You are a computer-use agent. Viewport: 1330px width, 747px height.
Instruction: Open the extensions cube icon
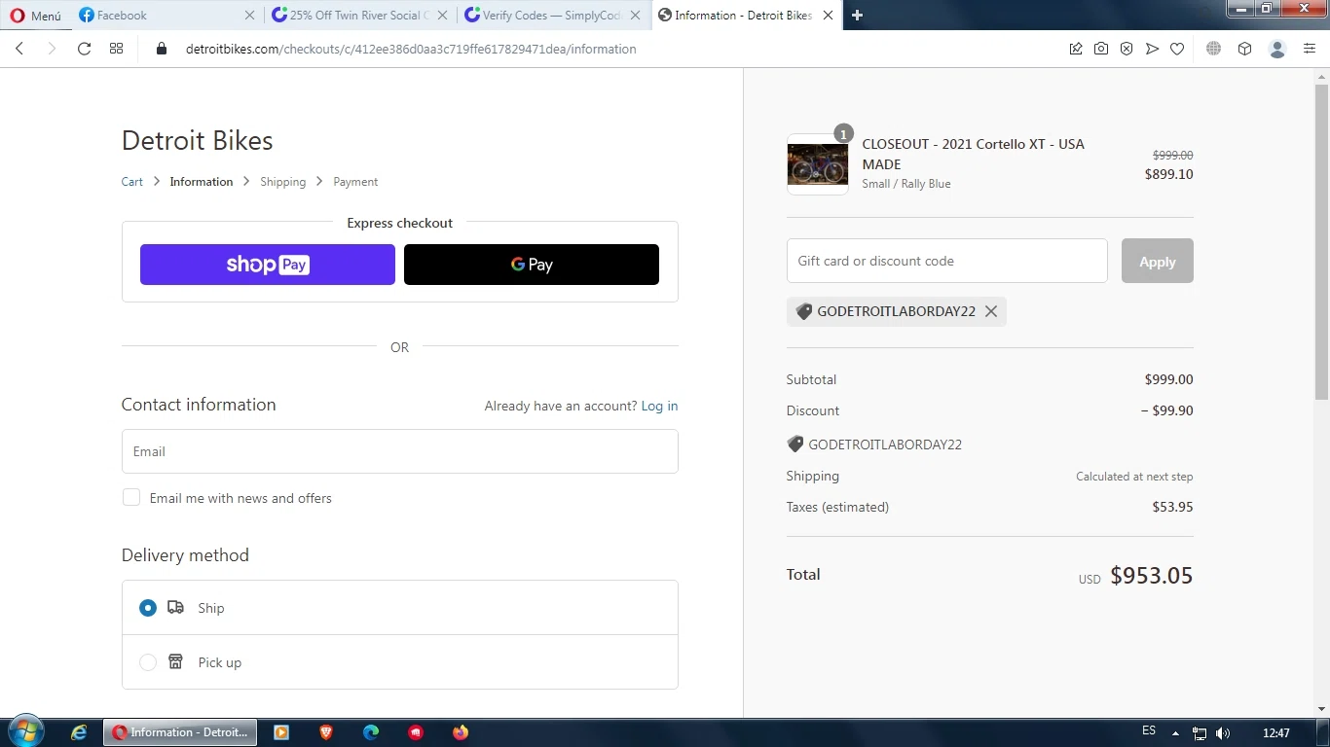[x=1244, y=49]
